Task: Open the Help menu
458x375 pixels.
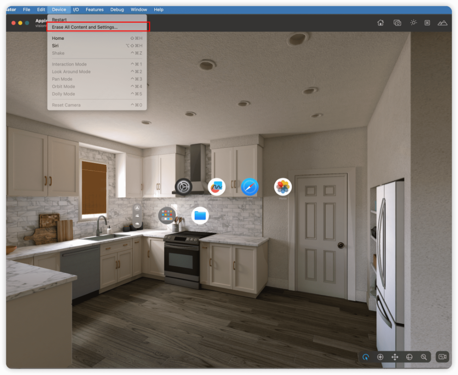Action: point(158,10)
